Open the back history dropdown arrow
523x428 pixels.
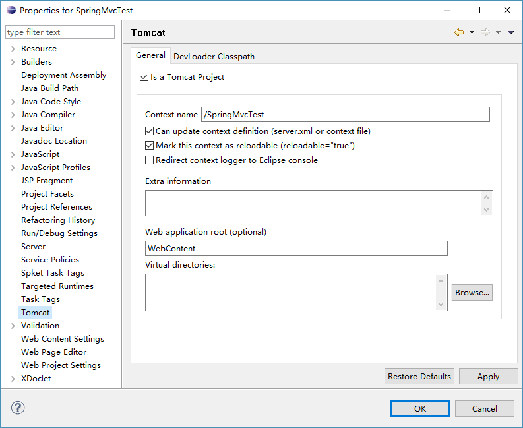[x=472, y=33]
